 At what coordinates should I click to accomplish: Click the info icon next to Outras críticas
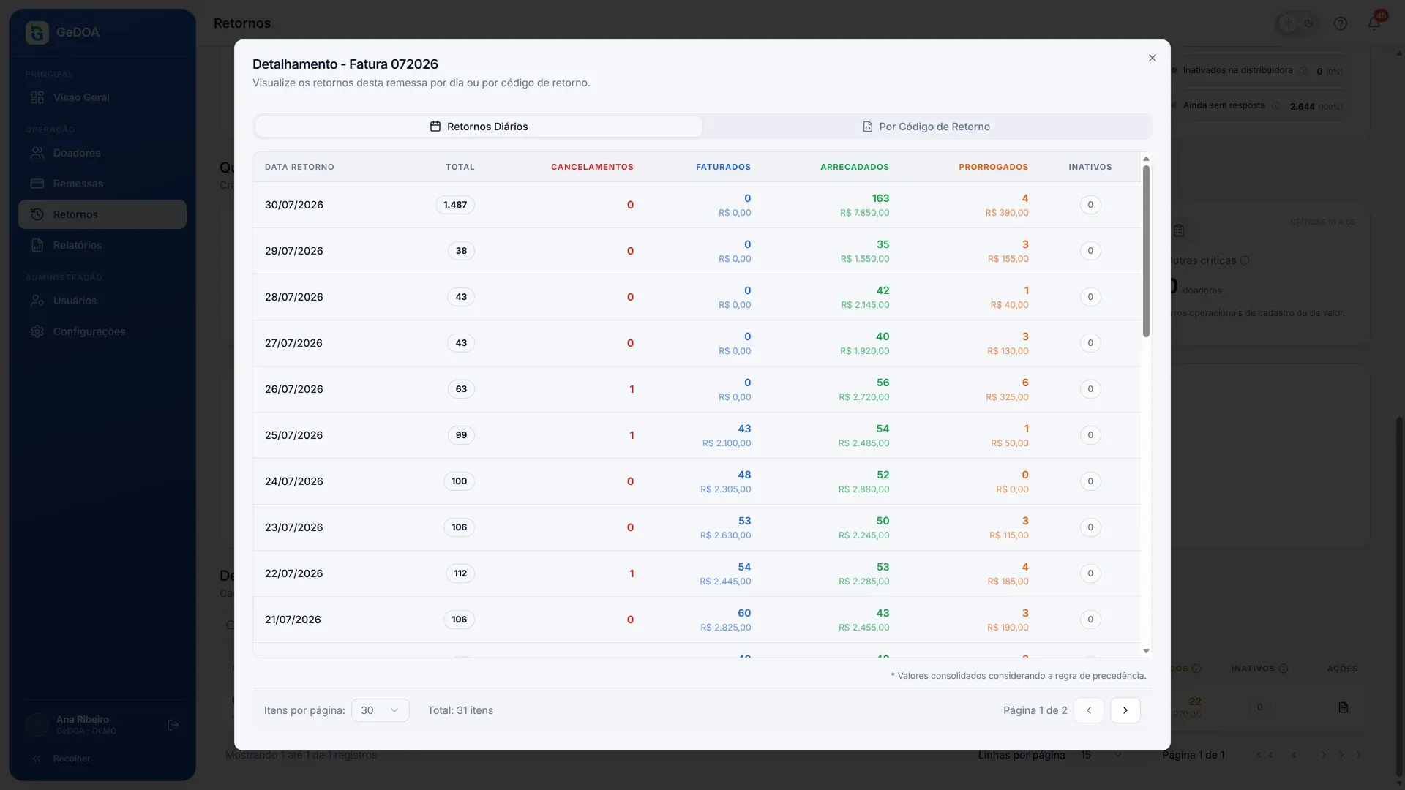(x=1245, y=260)
